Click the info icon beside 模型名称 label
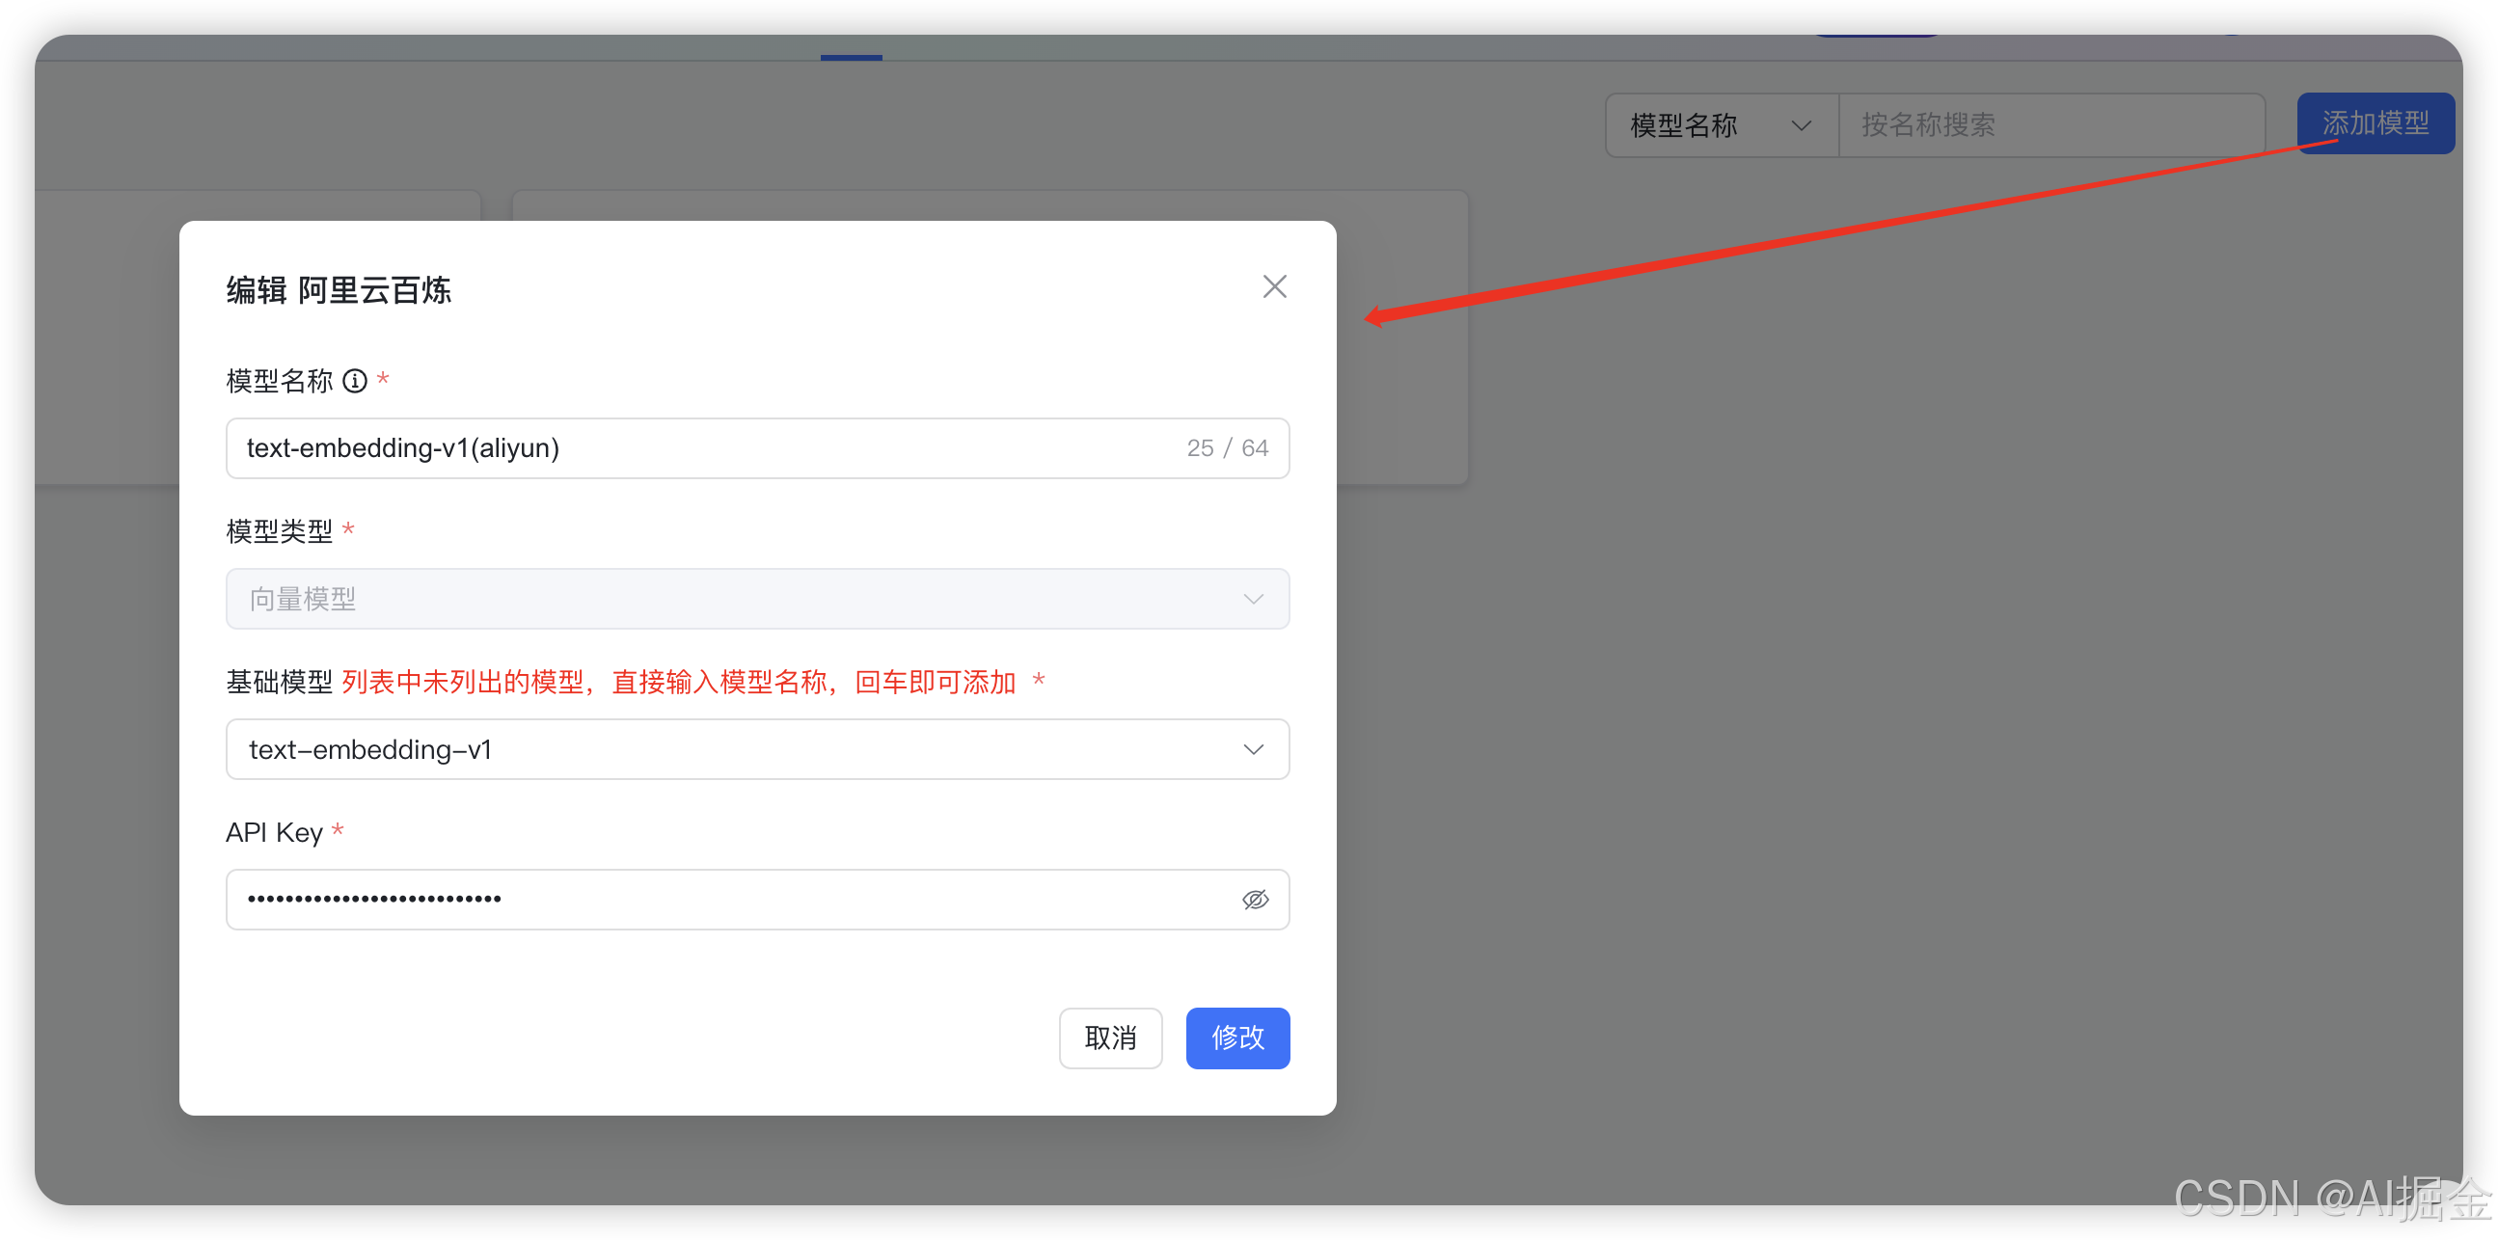The image size is (2498, 1240). [x=355, y=380]
